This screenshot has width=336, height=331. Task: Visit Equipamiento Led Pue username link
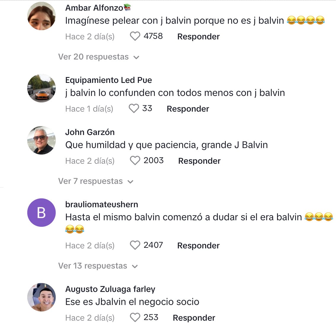click(108, 80)
